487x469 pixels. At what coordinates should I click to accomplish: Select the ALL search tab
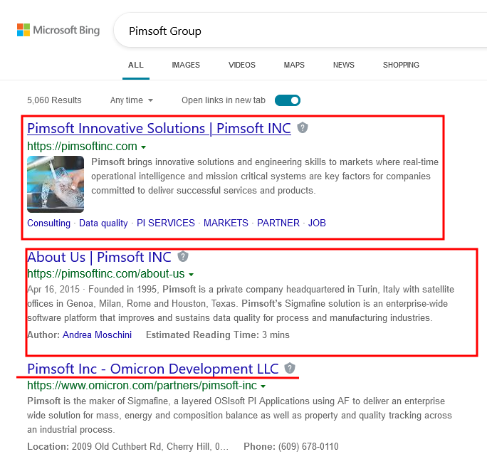pyautogui.click(x=136, y=65)
